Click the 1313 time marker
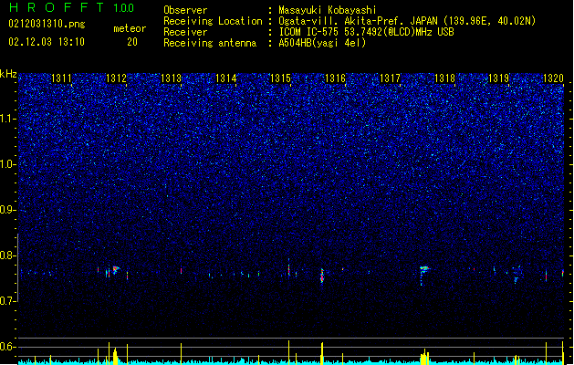Screen dimensions: 574x365 click(171, 78)
